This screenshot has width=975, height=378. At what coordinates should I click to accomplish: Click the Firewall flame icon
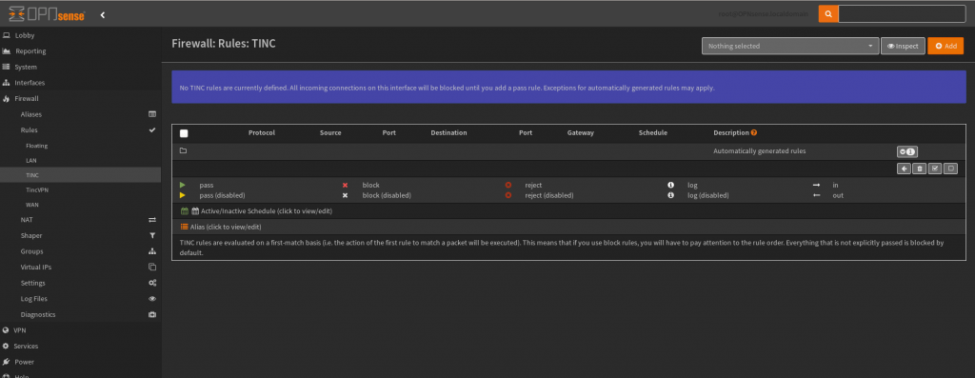tap(7, 98)
